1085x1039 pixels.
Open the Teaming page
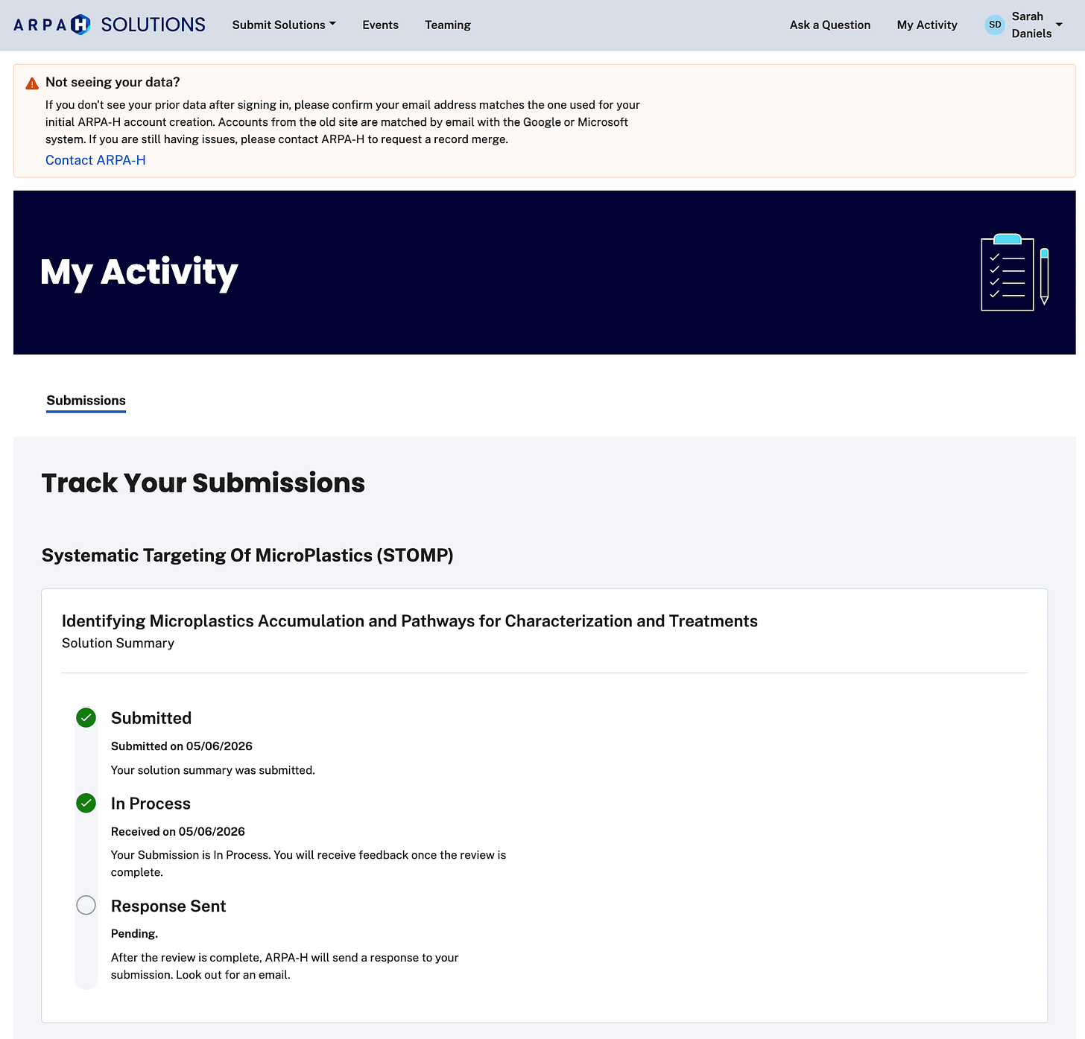click(448, 25)
